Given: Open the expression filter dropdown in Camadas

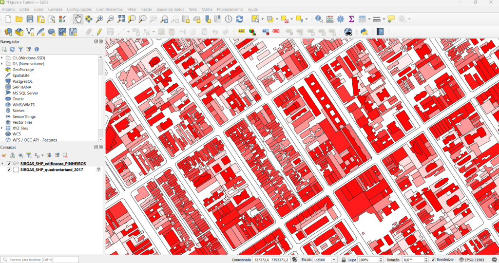Looking at the screenshot, I should [x=42, y=155].
